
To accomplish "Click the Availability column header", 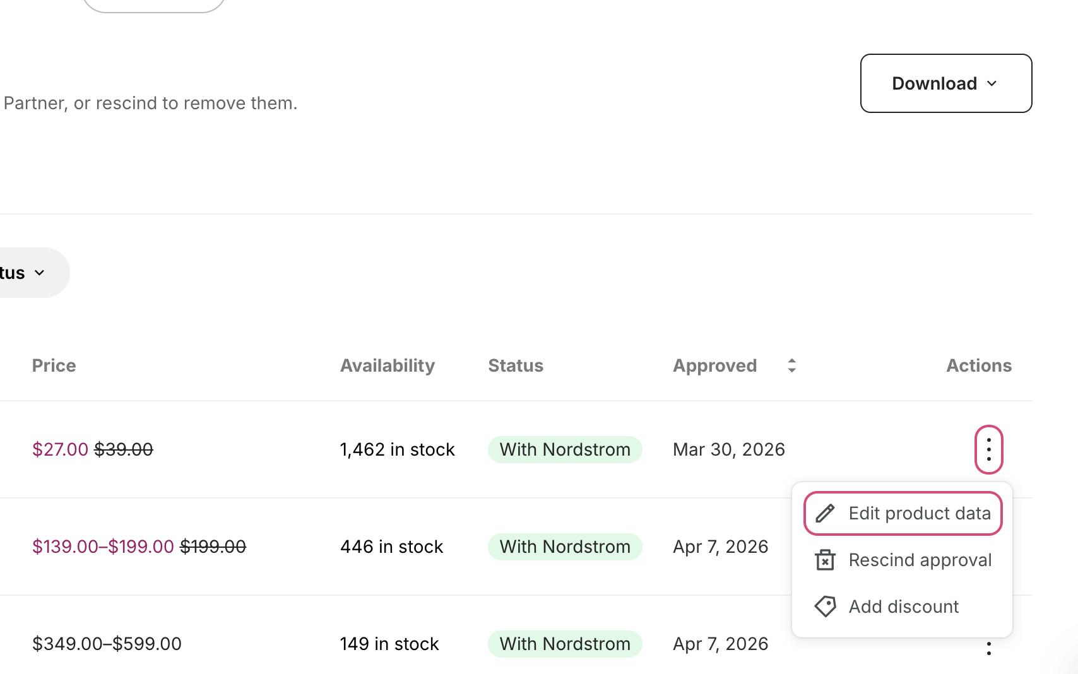I will 388,365.
